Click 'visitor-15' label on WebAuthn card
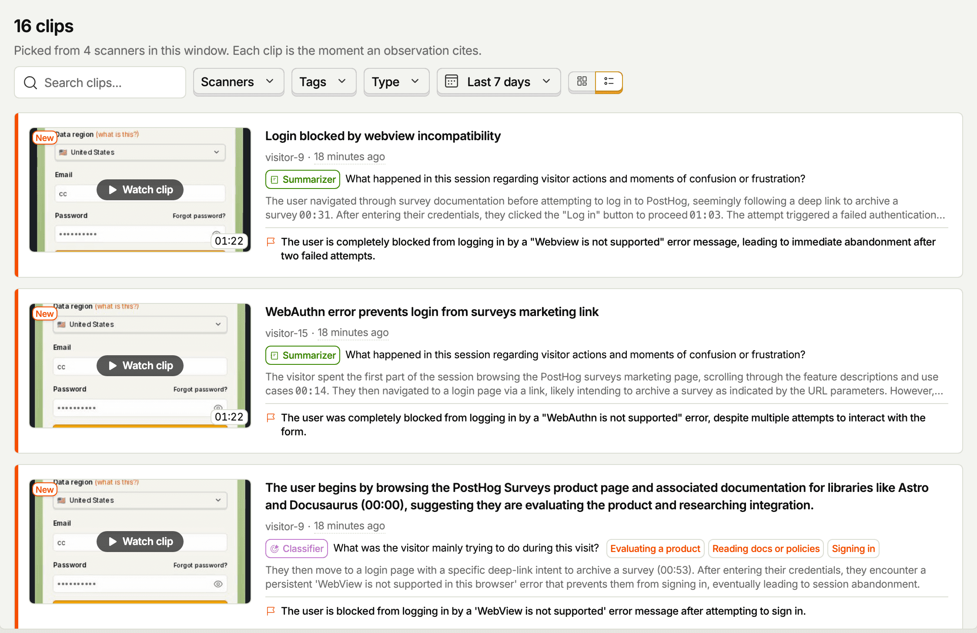The height and width of the screenshot is (633, 977). [287, 333]
